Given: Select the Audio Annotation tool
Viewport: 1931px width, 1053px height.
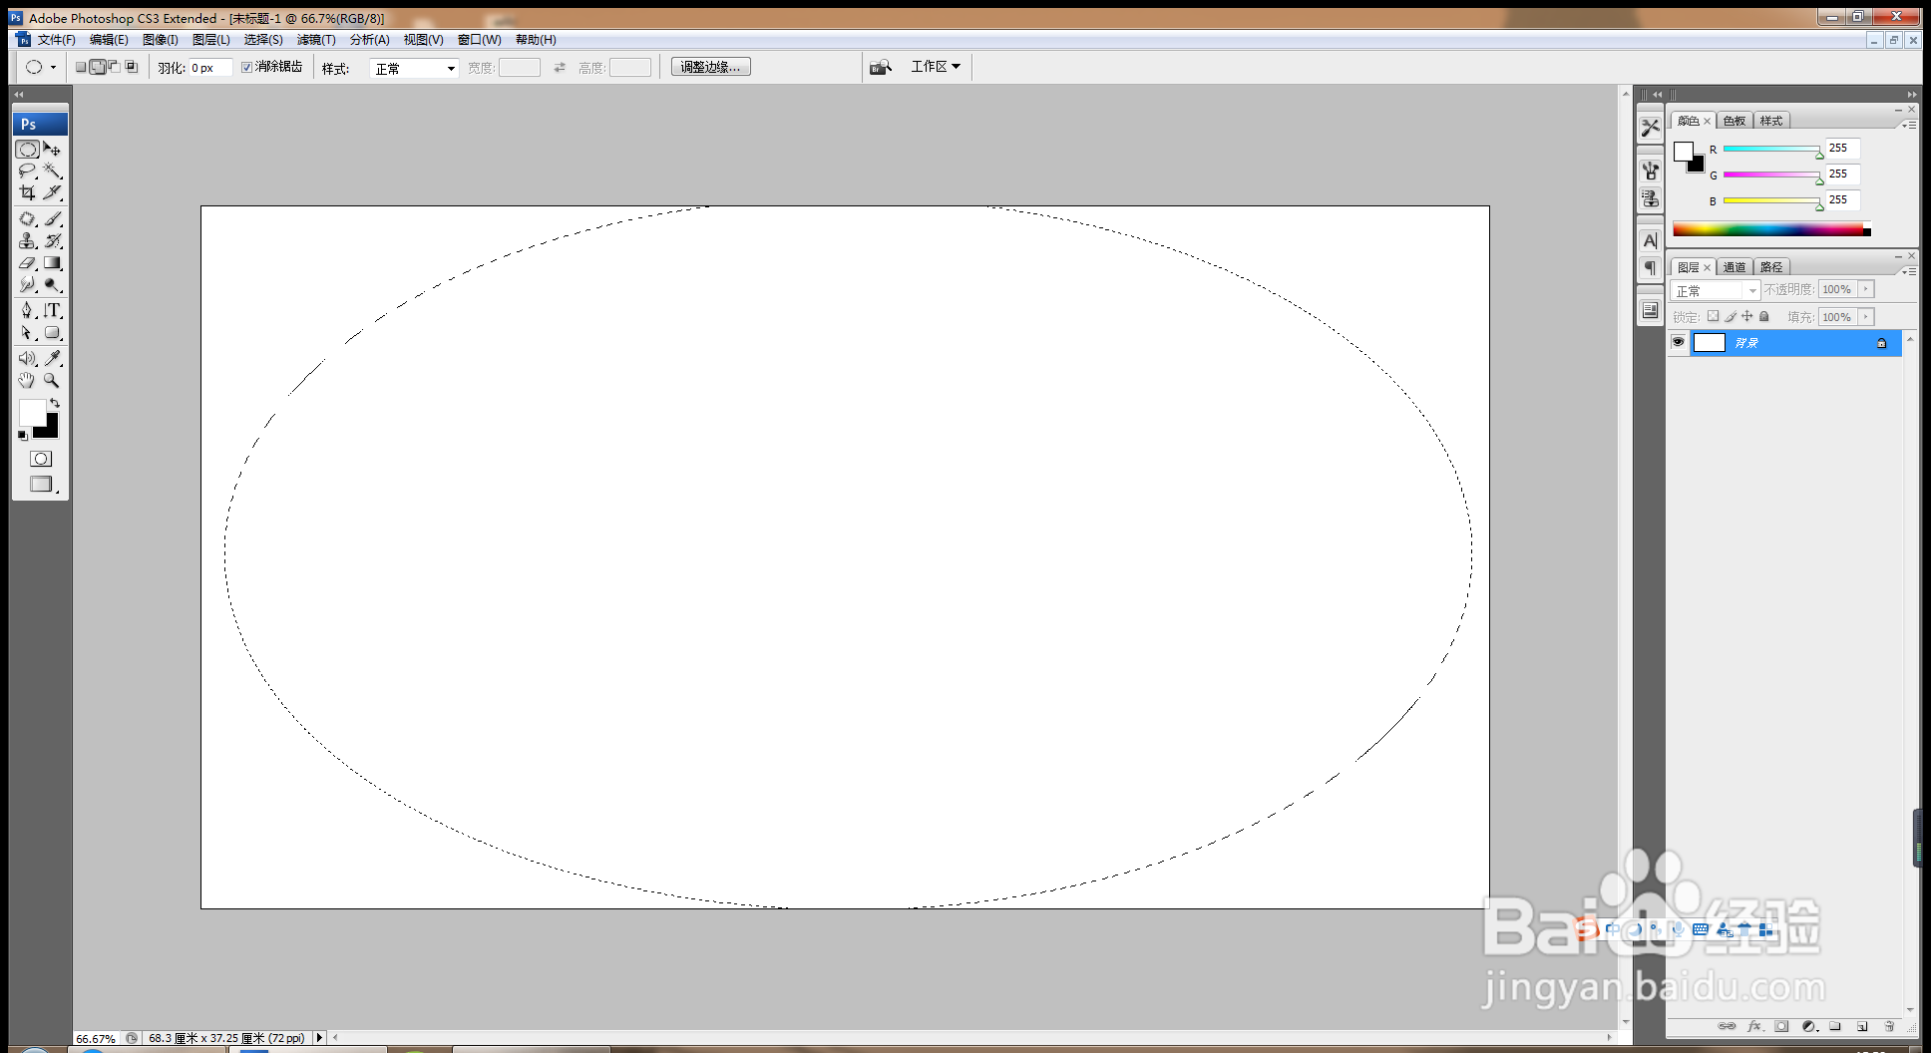Looking at the screenshot, I should (28, 358).
